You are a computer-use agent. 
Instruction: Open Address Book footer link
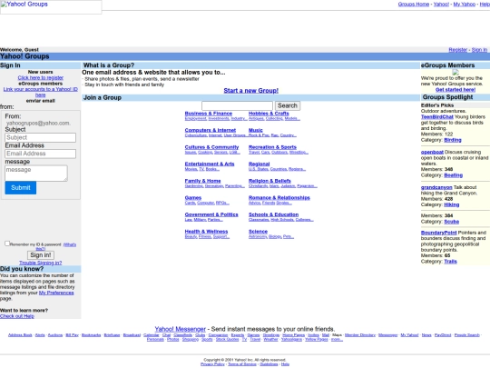20,335
